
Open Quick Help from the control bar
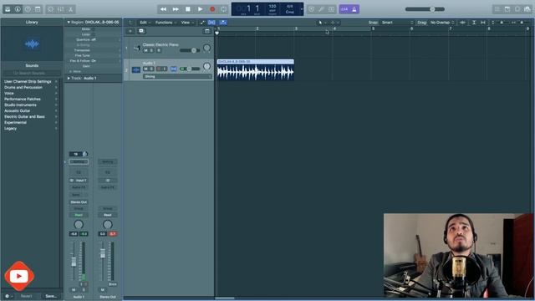click(x=28, y=9)
